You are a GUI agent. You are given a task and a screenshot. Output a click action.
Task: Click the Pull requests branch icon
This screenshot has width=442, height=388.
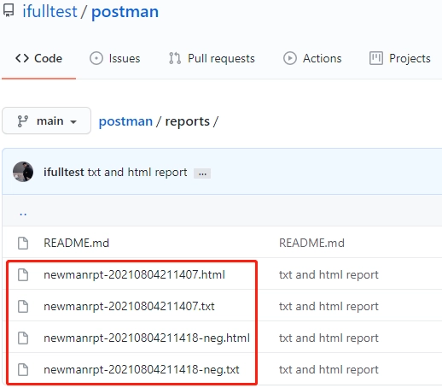[175, 58]
